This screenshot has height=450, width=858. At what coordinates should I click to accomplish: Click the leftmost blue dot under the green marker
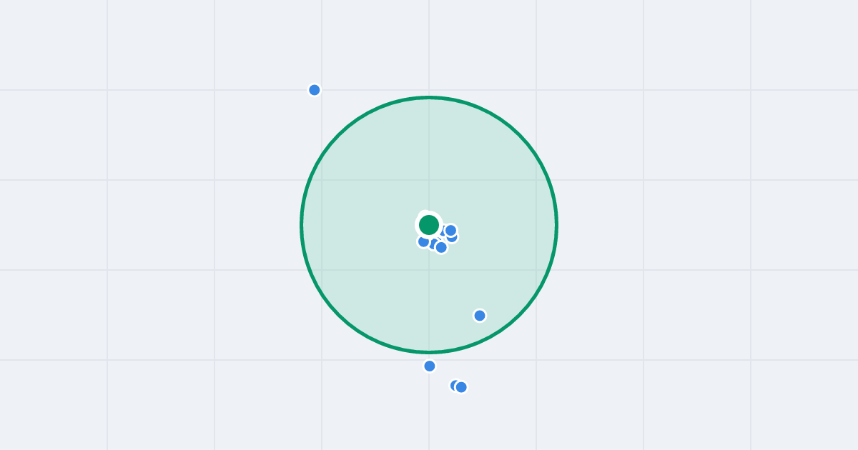[423, 241]
